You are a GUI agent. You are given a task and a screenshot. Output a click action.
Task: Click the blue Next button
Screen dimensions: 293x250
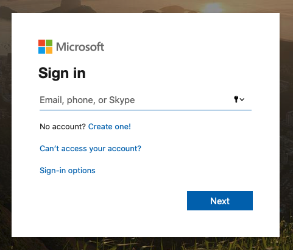coord(220,201)
